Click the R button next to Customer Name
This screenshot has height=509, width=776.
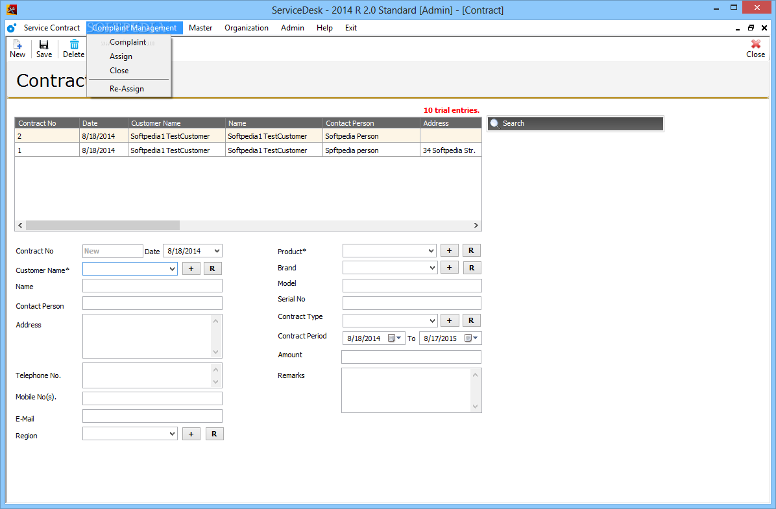click(x=212, y=268)
